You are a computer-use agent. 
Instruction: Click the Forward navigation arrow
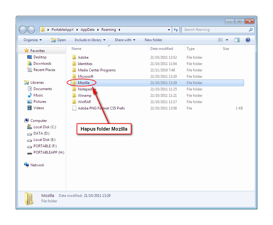[x=31, y=30]
